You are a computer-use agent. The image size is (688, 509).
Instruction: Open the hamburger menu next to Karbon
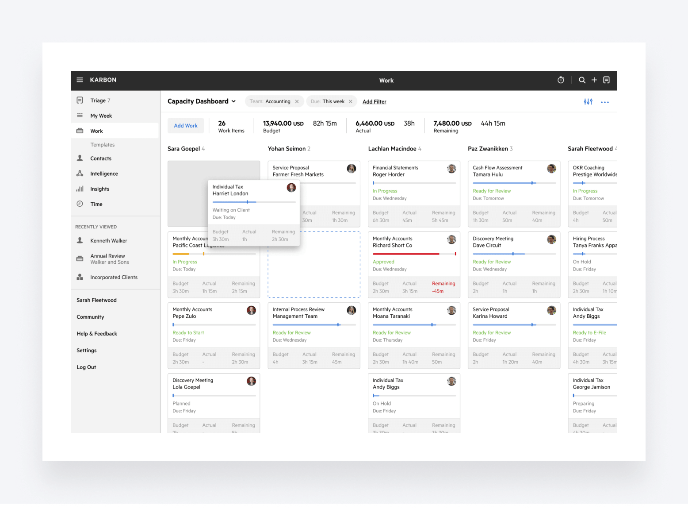tap(80, 80)
